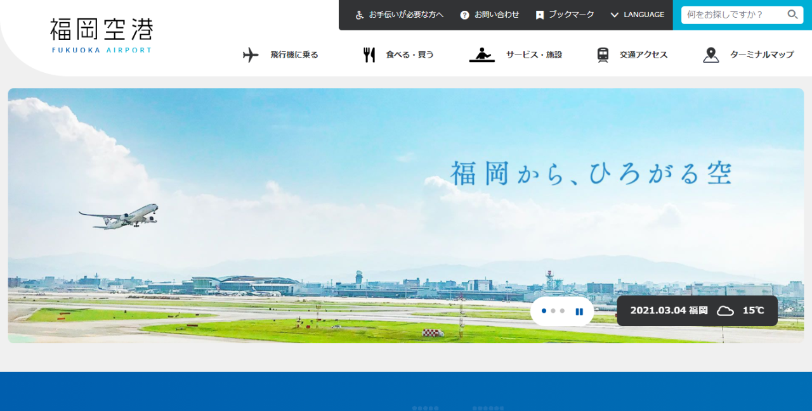The height and width of the screenshot is (411, 812).
Task: Open ターミナルマップ menu
Action: [x=762, y=55]
